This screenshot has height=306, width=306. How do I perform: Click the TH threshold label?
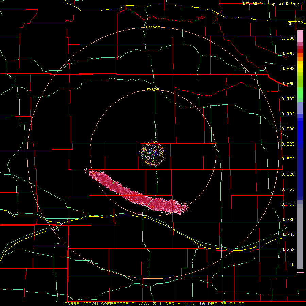tap(292, 265)
